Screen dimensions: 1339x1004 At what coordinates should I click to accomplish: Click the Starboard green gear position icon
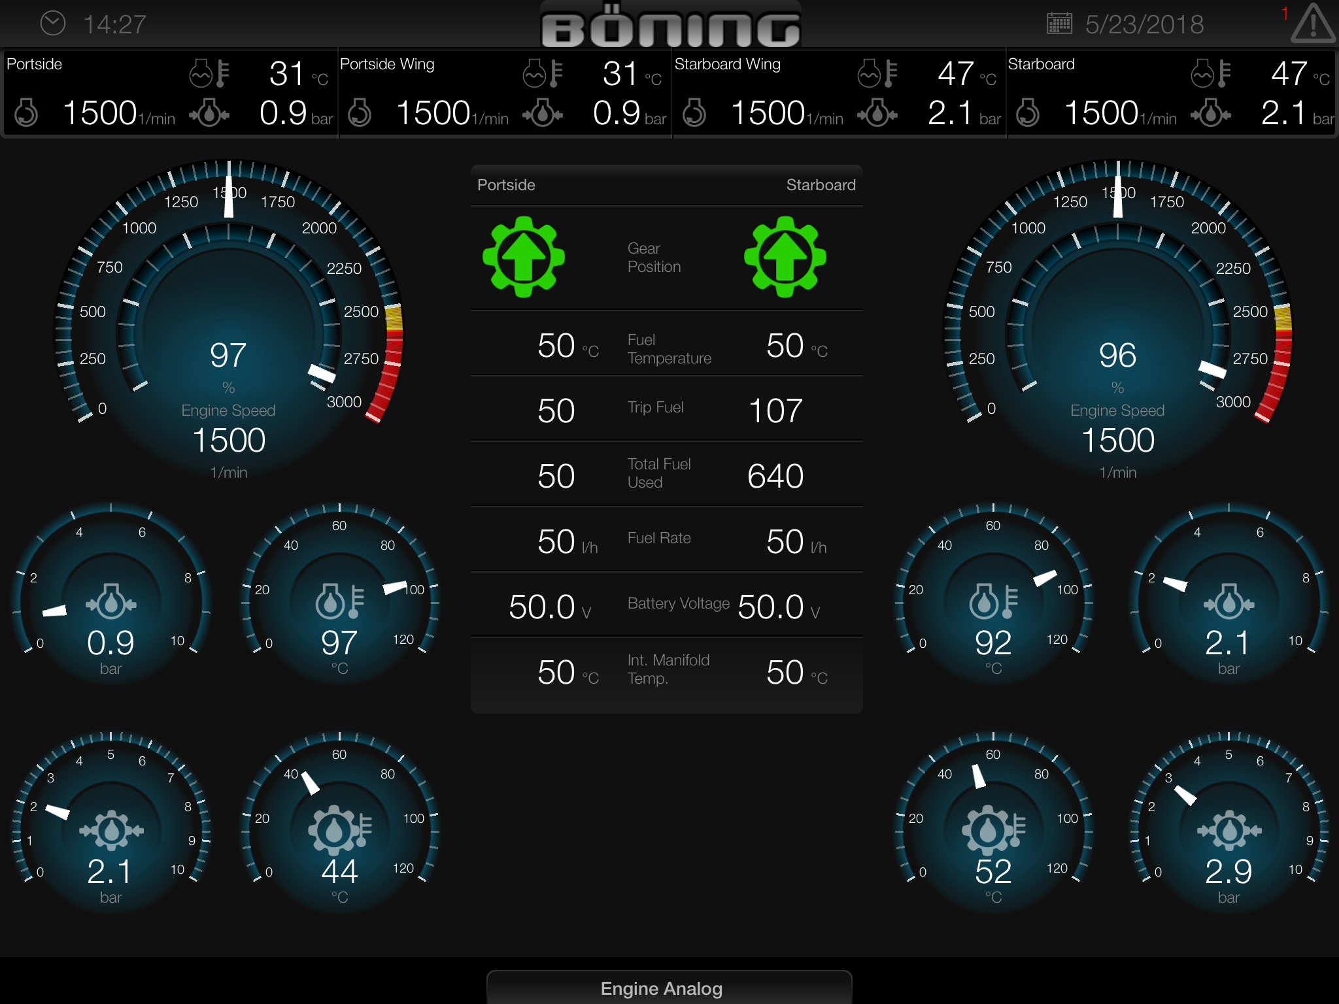coord(785,257)
